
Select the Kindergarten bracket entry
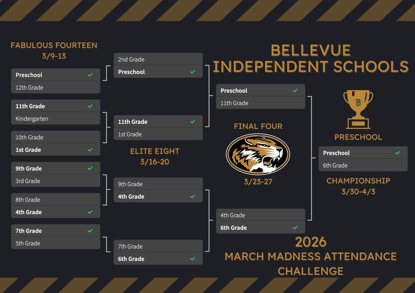pos(56,119)
